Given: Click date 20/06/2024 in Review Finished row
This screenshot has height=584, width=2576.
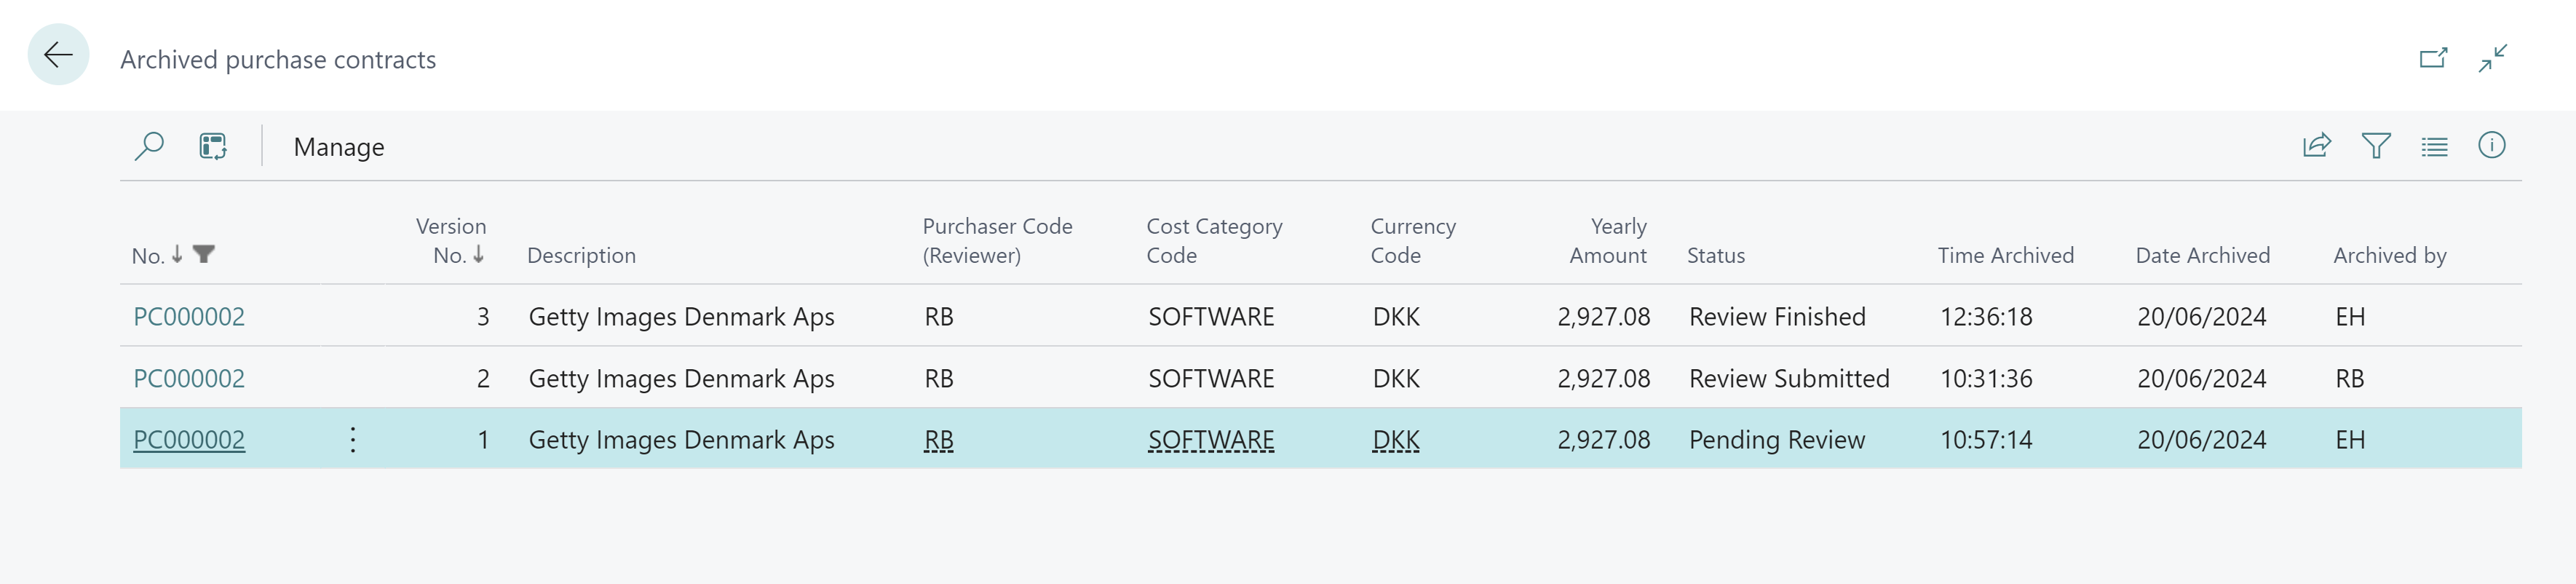Looking at the screenshot, I should 2202,317.
